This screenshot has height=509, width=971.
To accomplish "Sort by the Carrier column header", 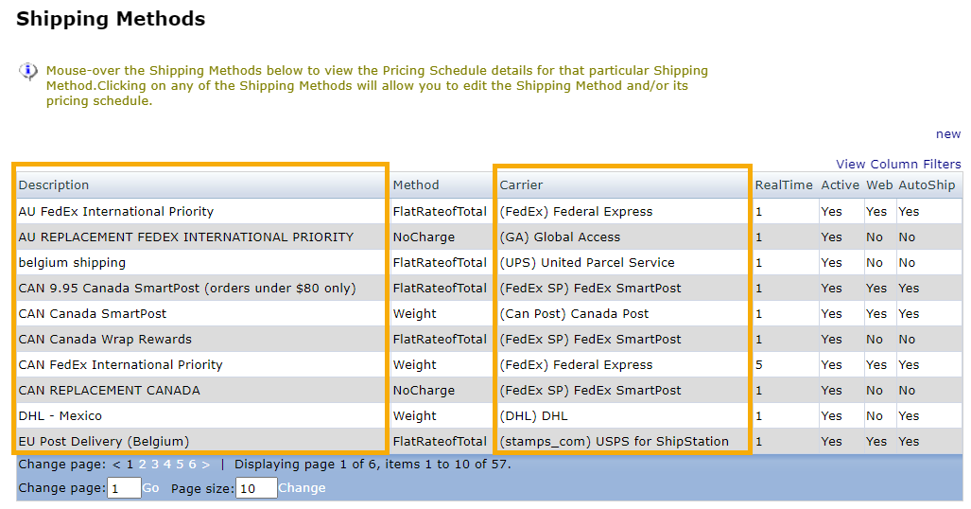I will (521, 185).
